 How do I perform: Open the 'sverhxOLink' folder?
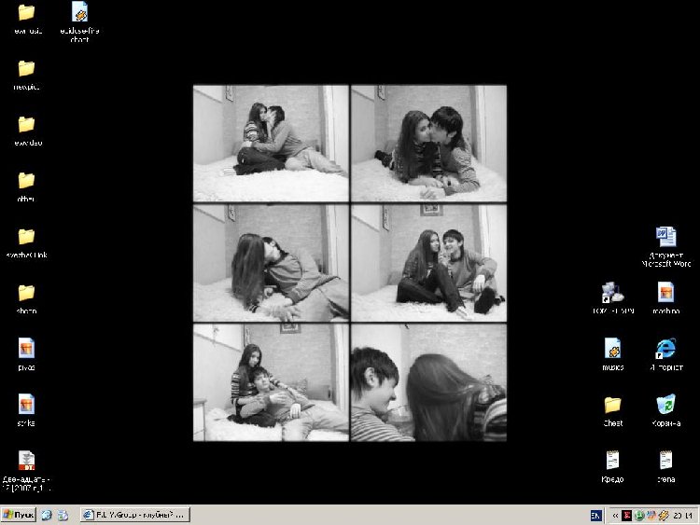pos(26,237)
